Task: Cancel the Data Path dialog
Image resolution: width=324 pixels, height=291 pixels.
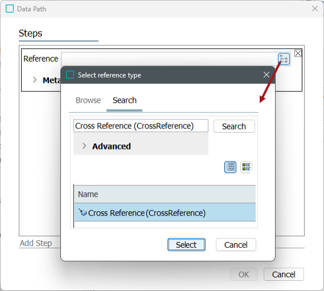Action: click(x=284, y=274)
